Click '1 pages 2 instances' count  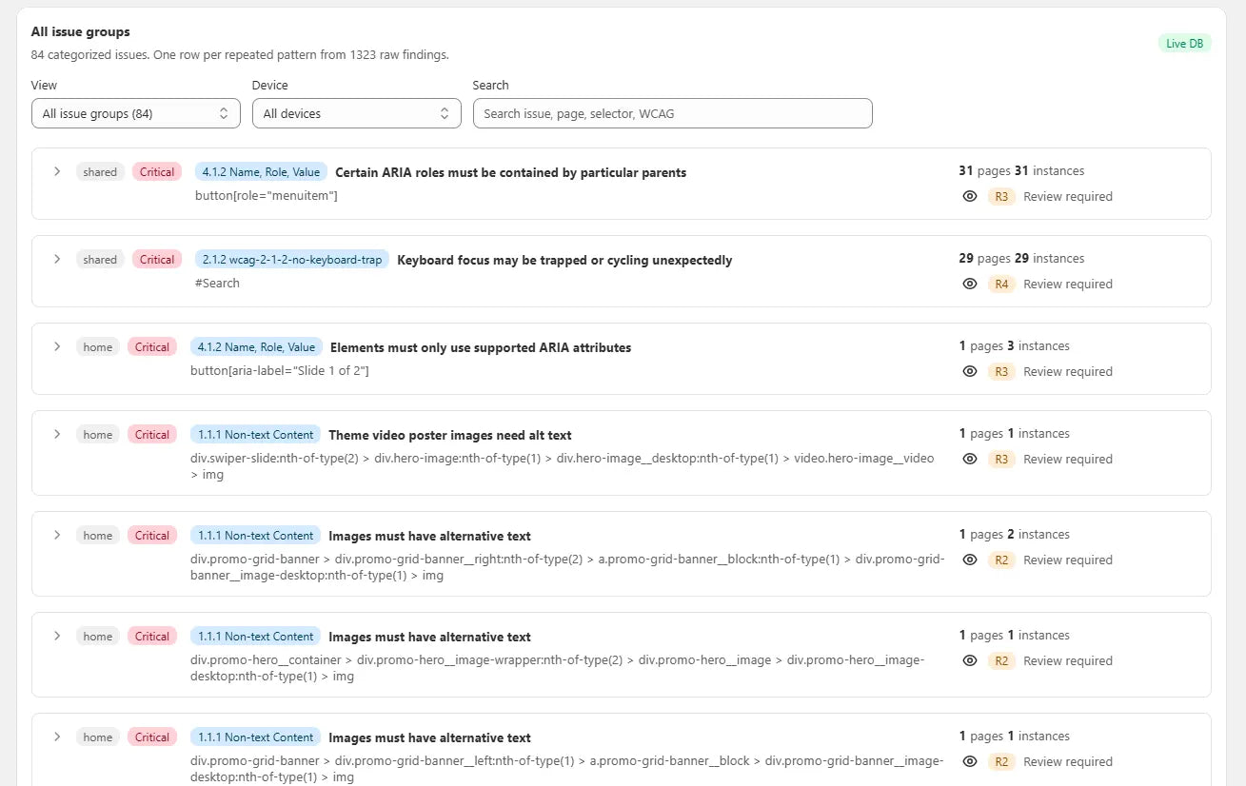[1014, 535]
